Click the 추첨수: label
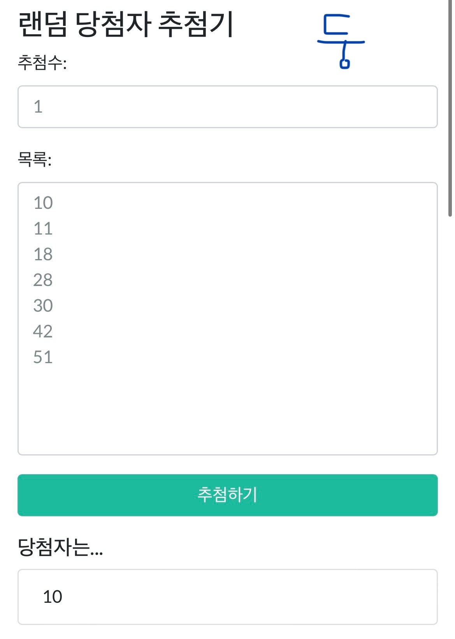This screenshot has height=639, width=455. (x=42, y=63)
